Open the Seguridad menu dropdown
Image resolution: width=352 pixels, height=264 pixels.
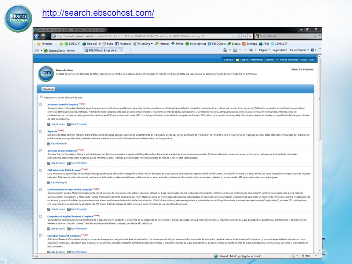tap(280, 50)
